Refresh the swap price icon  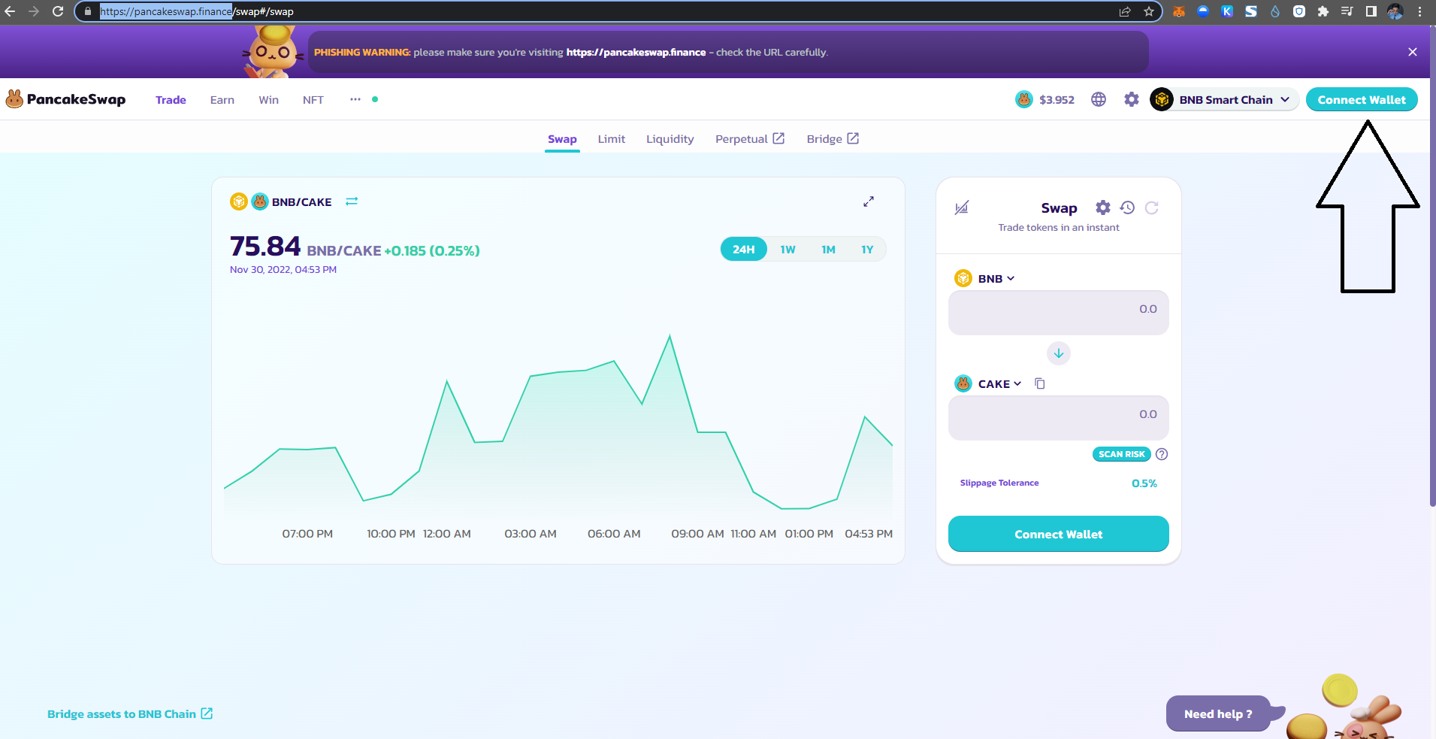(1151, 207)
